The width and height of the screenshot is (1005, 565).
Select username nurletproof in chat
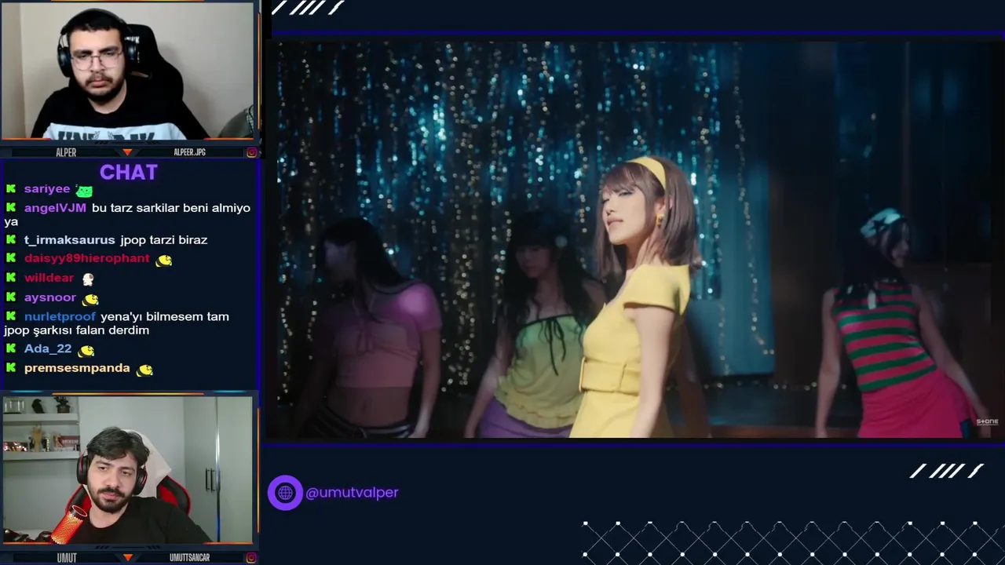pos(60,317)
